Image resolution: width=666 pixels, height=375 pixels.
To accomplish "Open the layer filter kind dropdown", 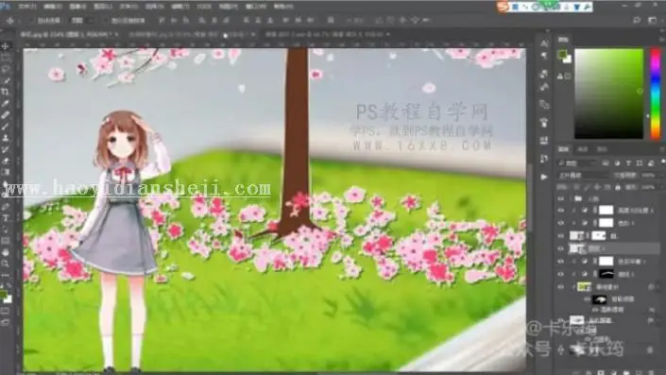I will [x=577, y=163].
